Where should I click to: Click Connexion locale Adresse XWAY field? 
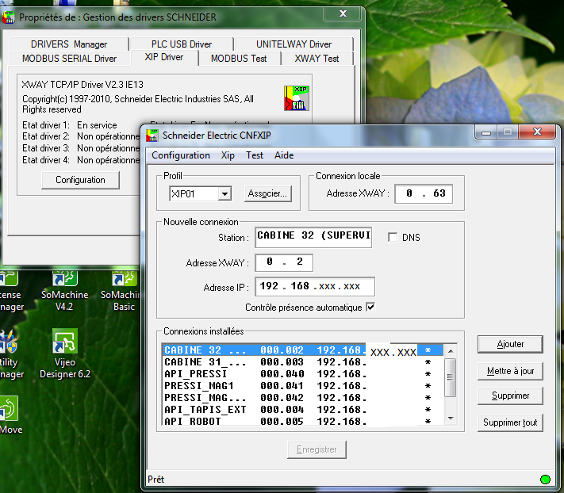click(424, 193)
